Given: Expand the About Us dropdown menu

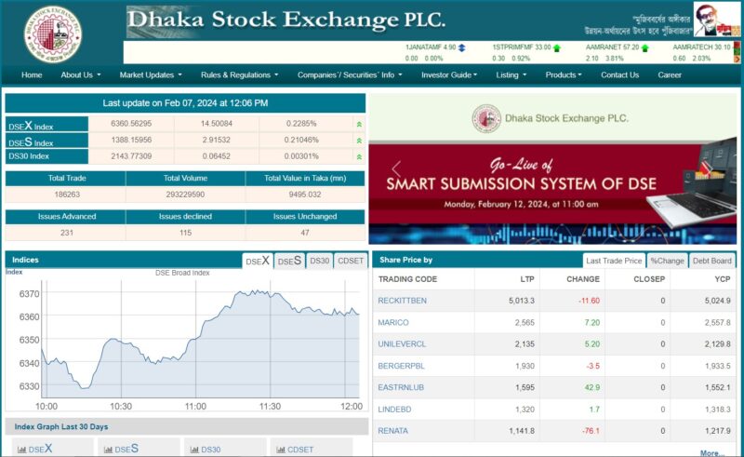Looking at the screenshot, I should [x=81, y=75].
